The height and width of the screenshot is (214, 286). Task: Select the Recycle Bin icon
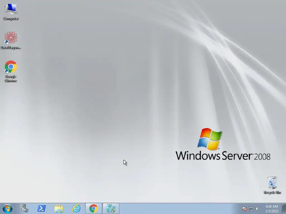[272, 185]
